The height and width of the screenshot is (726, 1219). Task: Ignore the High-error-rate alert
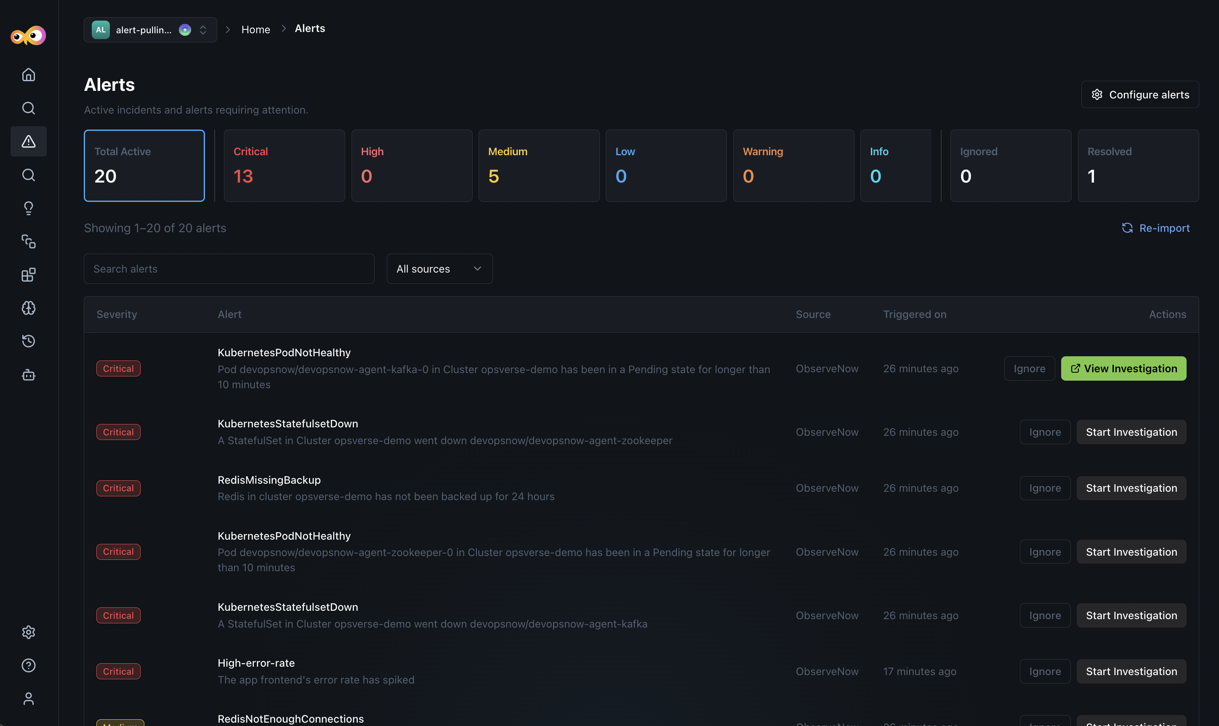point(1045,671)
